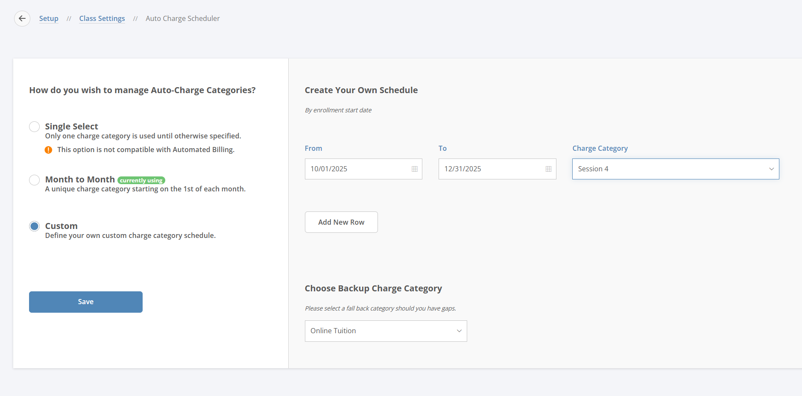Click the Add New Row button
Image resolution: width=802 pixels, height=396 pixels.
[x=341, y=222]
